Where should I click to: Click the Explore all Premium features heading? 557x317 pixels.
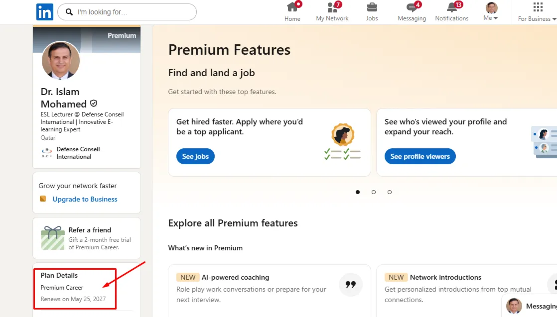[233, 223]
